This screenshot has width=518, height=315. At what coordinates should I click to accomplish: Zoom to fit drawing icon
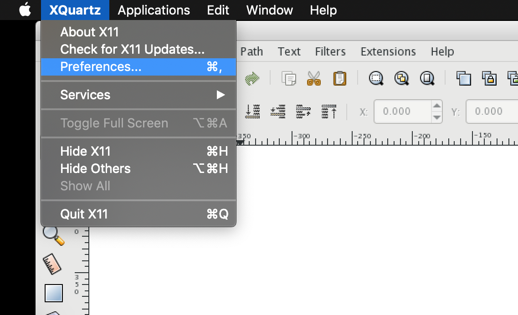pyautogui.click(x=401, y=78)
